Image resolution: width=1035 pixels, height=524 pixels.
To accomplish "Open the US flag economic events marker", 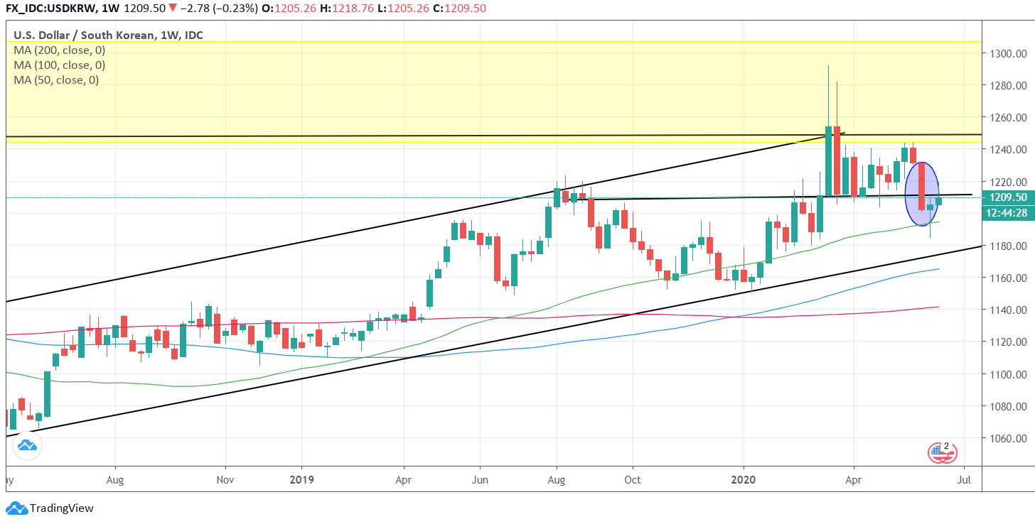I will pos(942,452).
